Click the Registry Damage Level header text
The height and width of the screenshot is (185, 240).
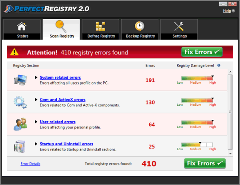(x=195, y=65)
